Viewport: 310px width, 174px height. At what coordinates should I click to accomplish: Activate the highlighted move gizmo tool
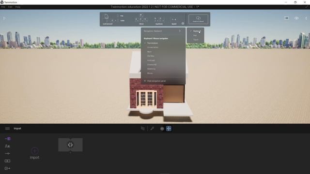coord(169,129)
